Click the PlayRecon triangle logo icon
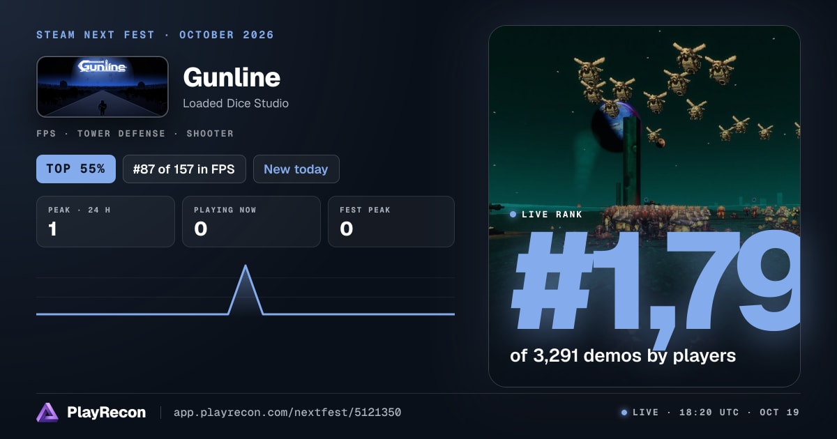Image resolution: width=837 pixels, height=439 pixels. point(47,413)
